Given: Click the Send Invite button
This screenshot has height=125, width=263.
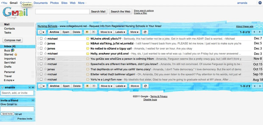Looking at the screenshot, I should click(x=7, y=114).
